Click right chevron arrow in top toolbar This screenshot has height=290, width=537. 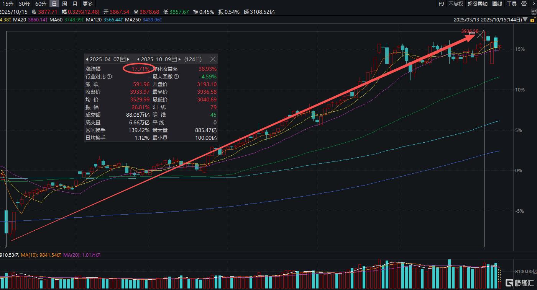tap(533, 4)
